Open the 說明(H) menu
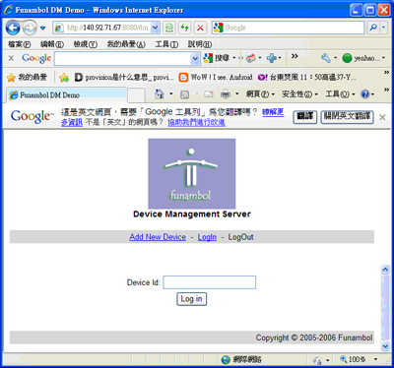This screenshot has height=368, width=394. pos(200,44)
